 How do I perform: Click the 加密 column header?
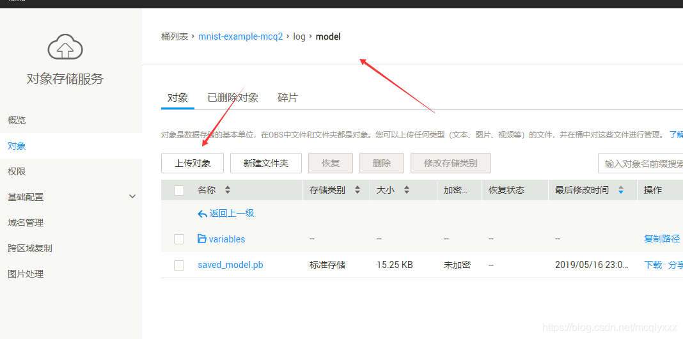455,190
